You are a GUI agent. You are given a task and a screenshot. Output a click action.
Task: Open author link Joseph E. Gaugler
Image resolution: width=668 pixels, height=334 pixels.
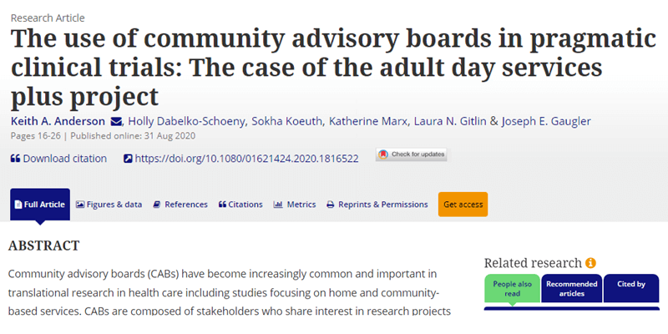click(545, 122)
